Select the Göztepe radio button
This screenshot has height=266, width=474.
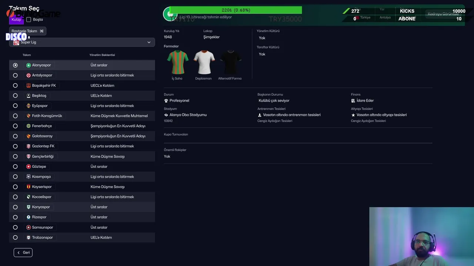15,167
